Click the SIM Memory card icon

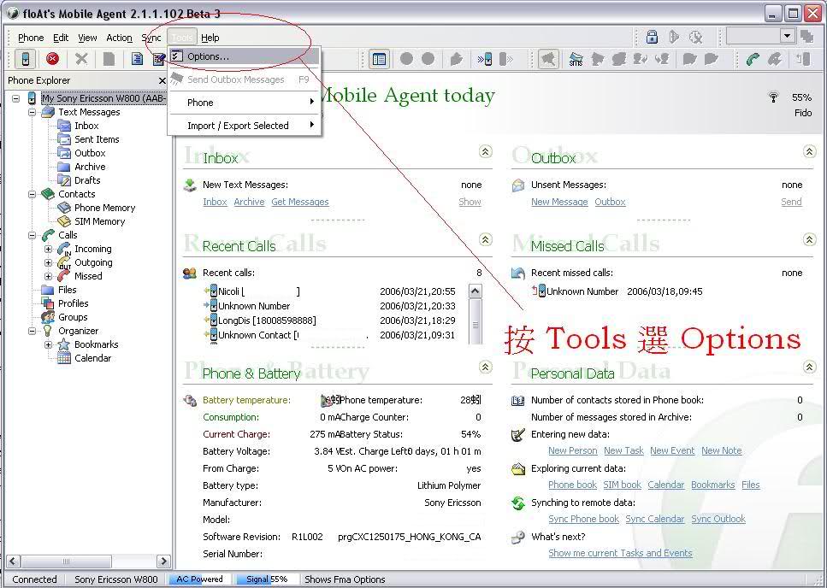pyautogui.click(x=64, y=221)
